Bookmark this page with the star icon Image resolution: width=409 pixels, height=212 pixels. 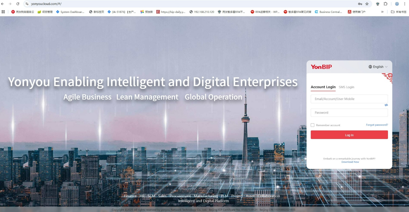[x=367, y=4]
